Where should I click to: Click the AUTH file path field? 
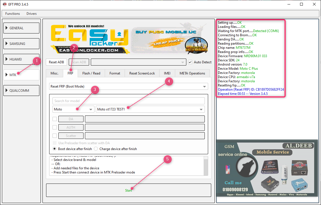click(145, 127)
